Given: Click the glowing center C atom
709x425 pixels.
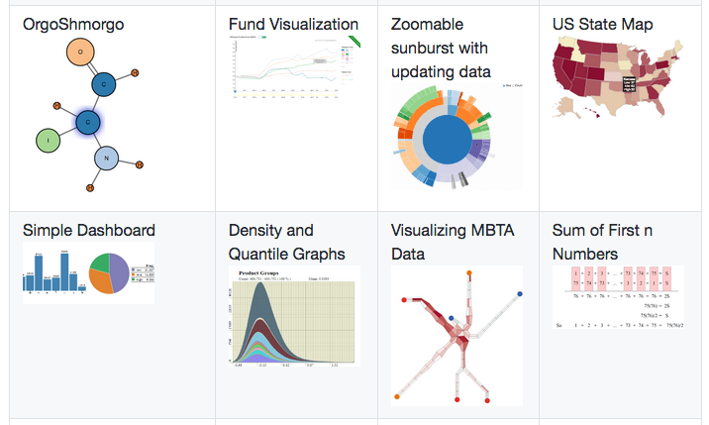Looking at the screenshot, I should click(x=88, y=122).
